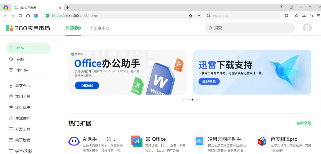Screen dimensions: 321x154
Task: Reload the current page
Action: [x=21, y=16]
